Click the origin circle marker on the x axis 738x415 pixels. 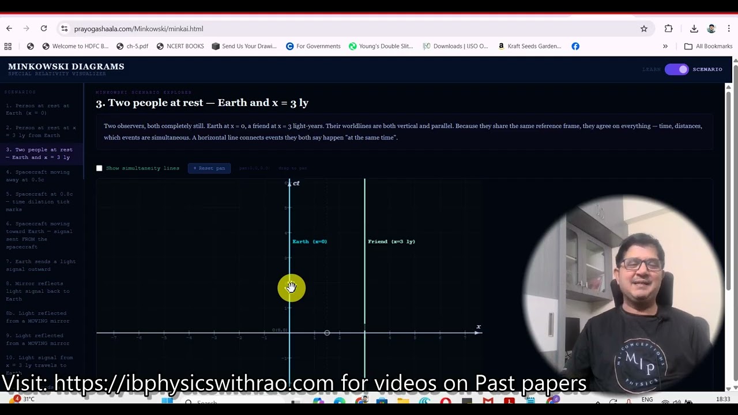(327, 333)
